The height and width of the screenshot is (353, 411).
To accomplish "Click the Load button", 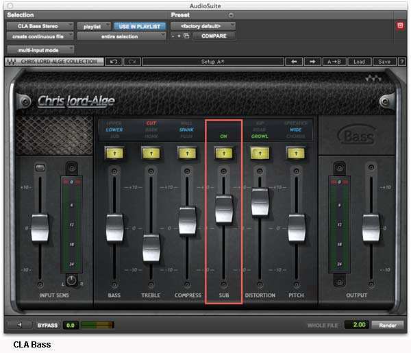I will click(x=360, y=62).
